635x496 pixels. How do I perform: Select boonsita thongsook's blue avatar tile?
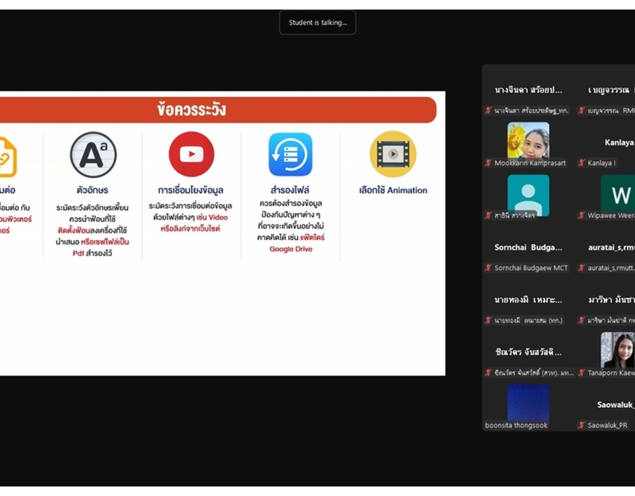528,402
